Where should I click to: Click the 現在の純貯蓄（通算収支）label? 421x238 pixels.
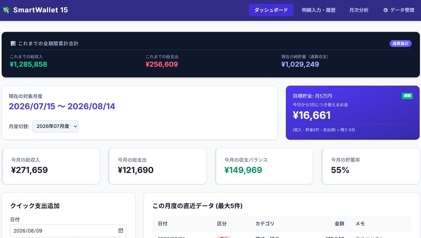[x=305, y=56]
